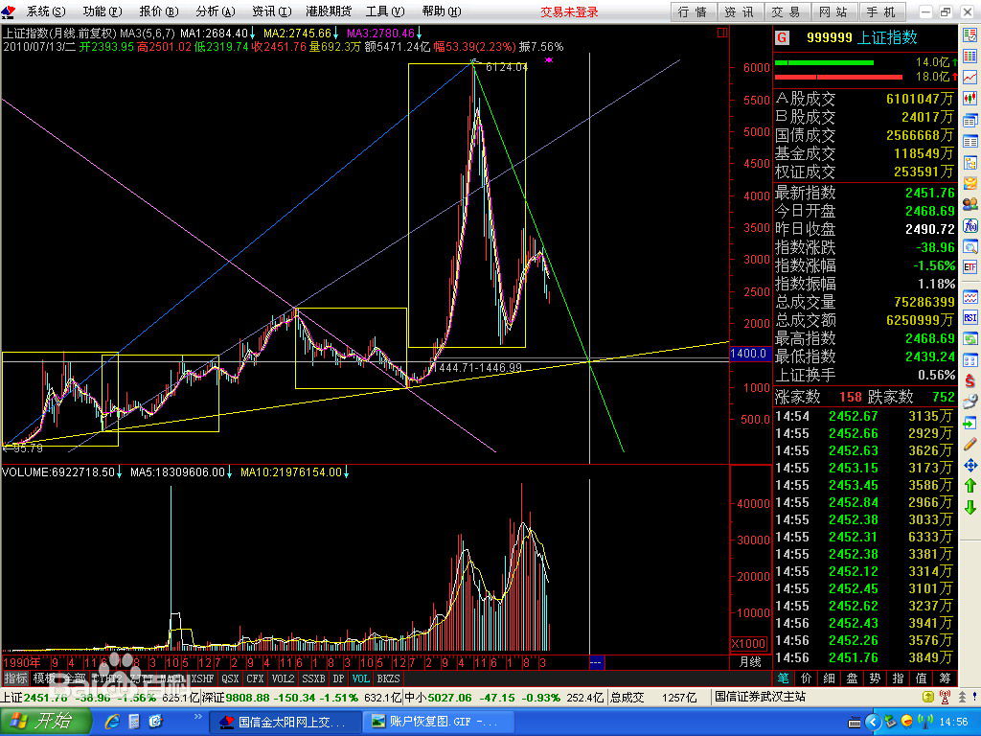Click the red candlestick chart sidebar icon
This screenshot has height=736, width=981.
click(x=970, y=98)
